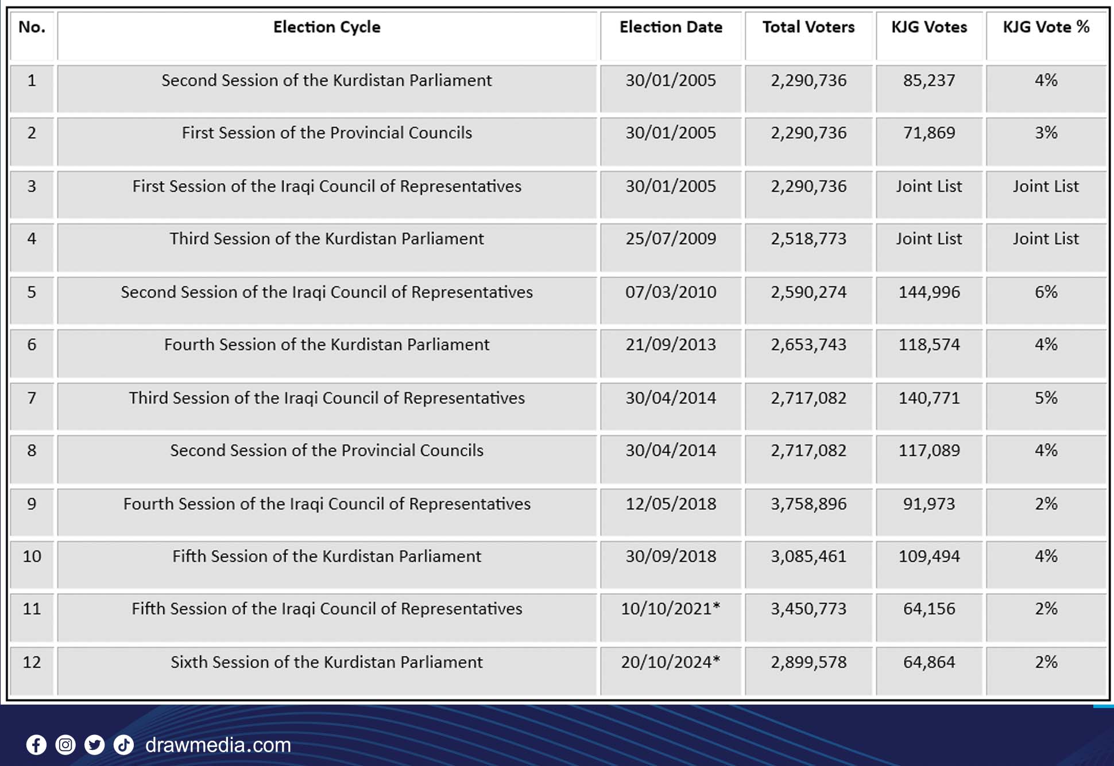
Task: Visit the drawmedia.com link
Action: (218, 745)
